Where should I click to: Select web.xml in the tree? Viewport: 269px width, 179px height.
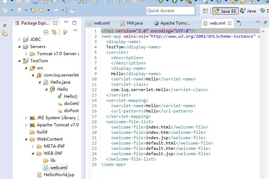tap(59, 168)
